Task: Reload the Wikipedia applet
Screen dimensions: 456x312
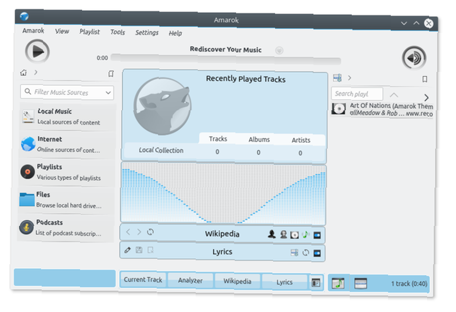Action: pyautogui.click(x=150, y=232)
